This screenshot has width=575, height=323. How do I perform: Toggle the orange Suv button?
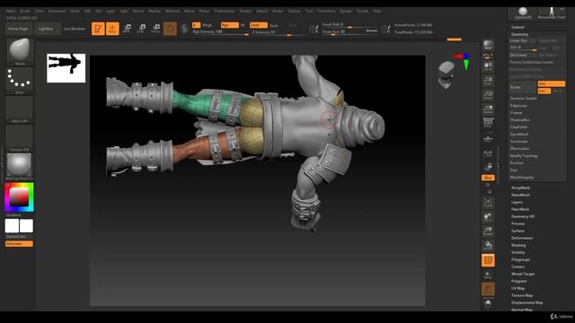pos(544,91)
